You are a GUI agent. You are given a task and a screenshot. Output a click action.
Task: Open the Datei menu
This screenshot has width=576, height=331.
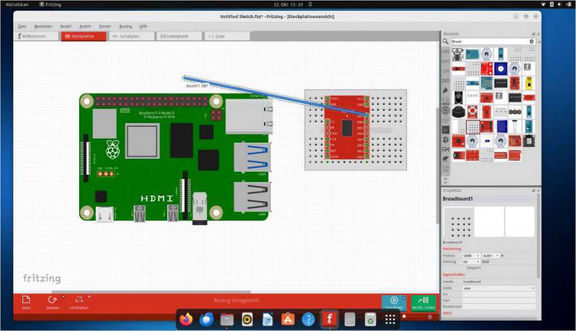pos(22,26)
